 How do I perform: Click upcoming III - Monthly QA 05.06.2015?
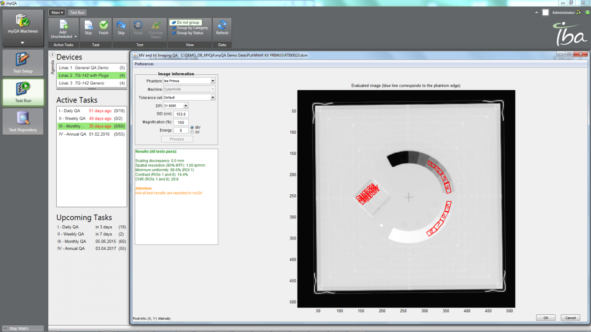[92, 241]
